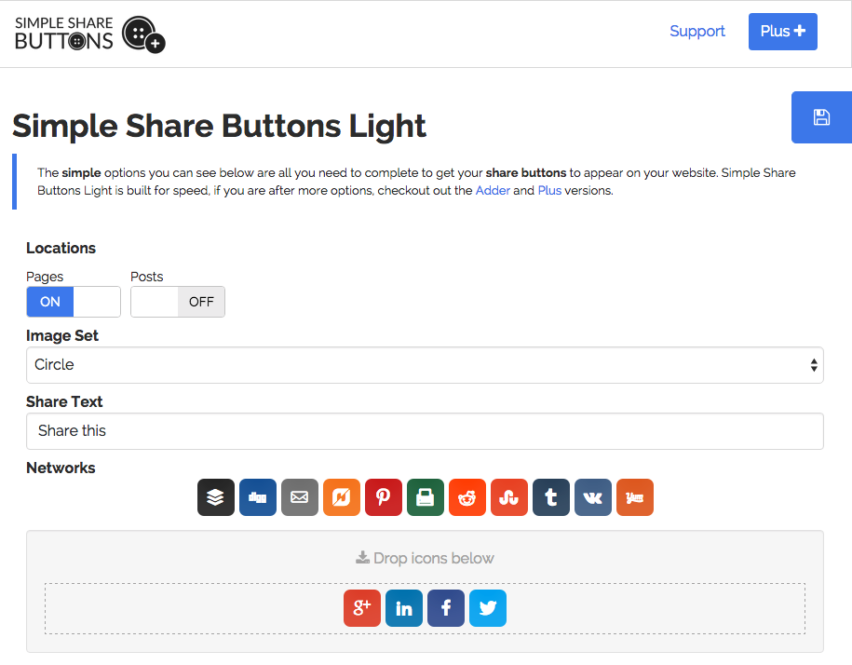Click the Reddit network icon
The height and width of the screenshot is (665, 852).
click(467, 497)
